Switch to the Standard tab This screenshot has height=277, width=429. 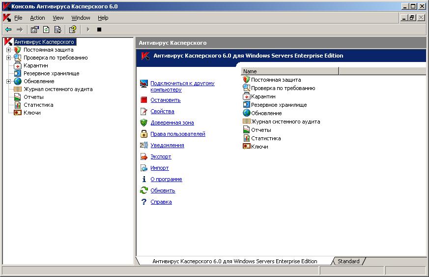point(348,261)
